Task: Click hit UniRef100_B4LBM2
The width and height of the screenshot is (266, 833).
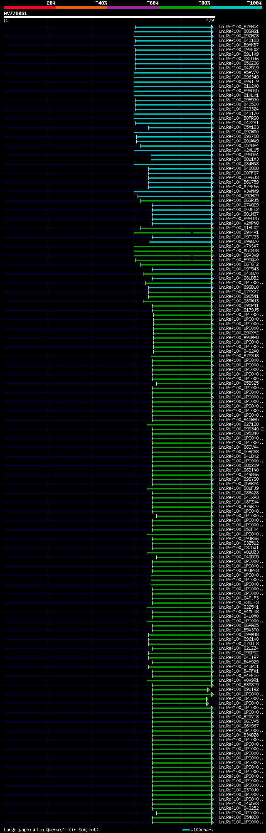Action: (x=239, y=456)
